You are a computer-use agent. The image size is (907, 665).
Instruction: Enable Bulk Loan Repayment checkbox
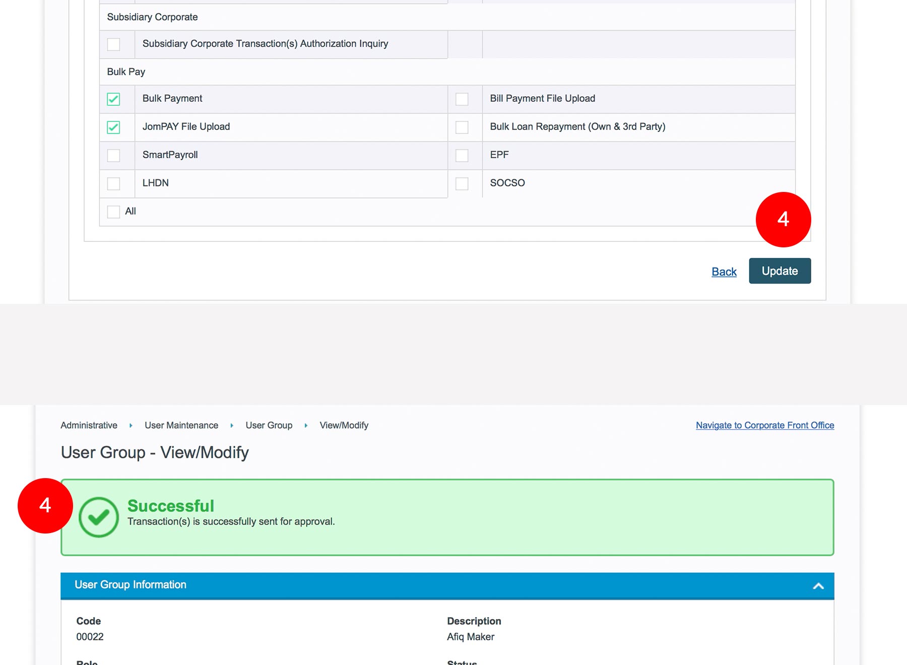[462, 127]
